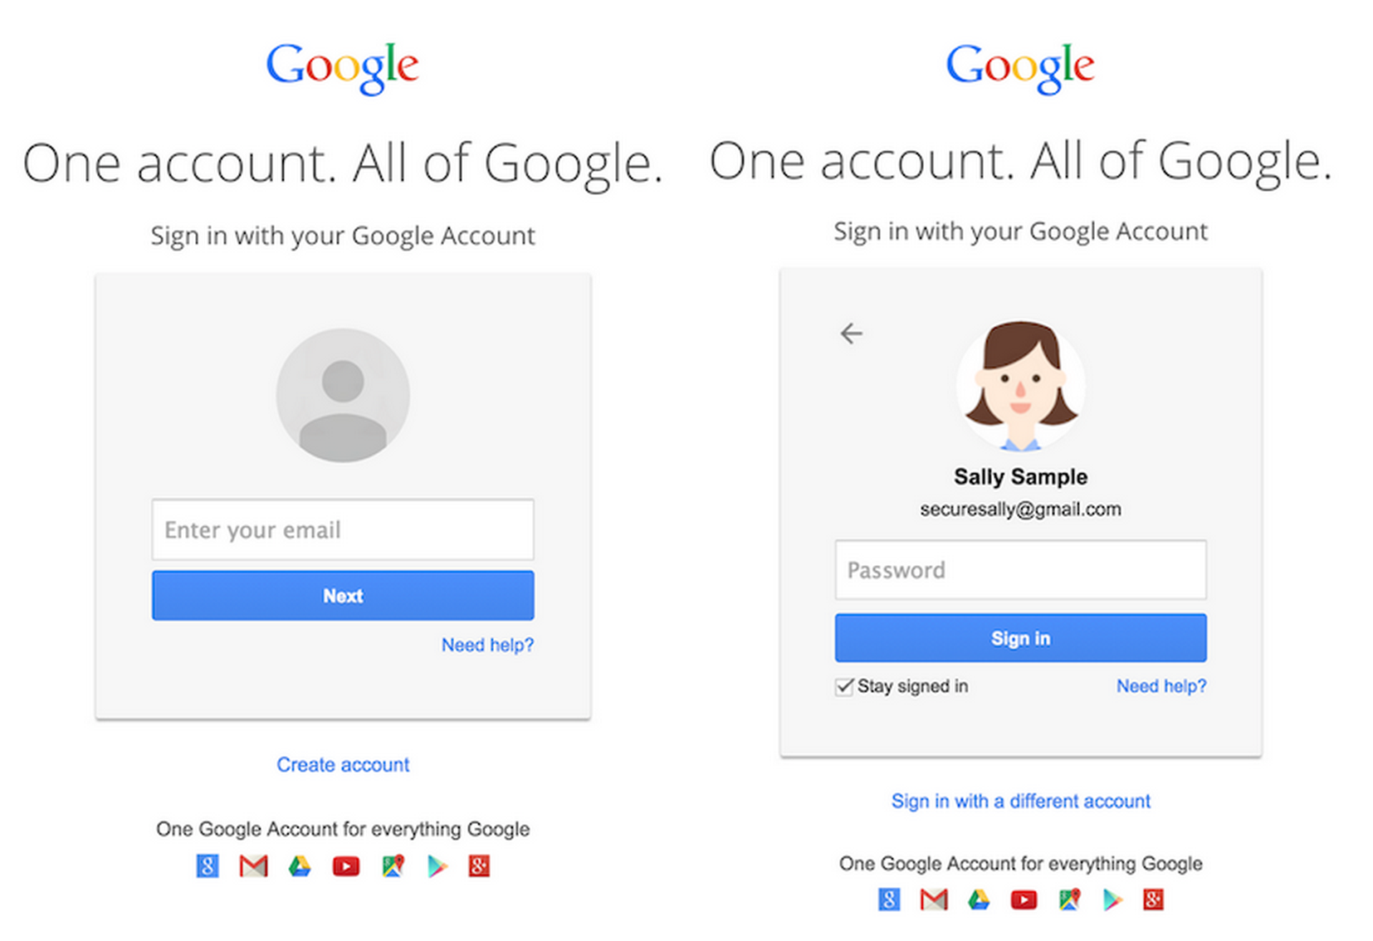Click the Password input field
The width and height of the screenshot is (1373, 941).
point(1020,570)
